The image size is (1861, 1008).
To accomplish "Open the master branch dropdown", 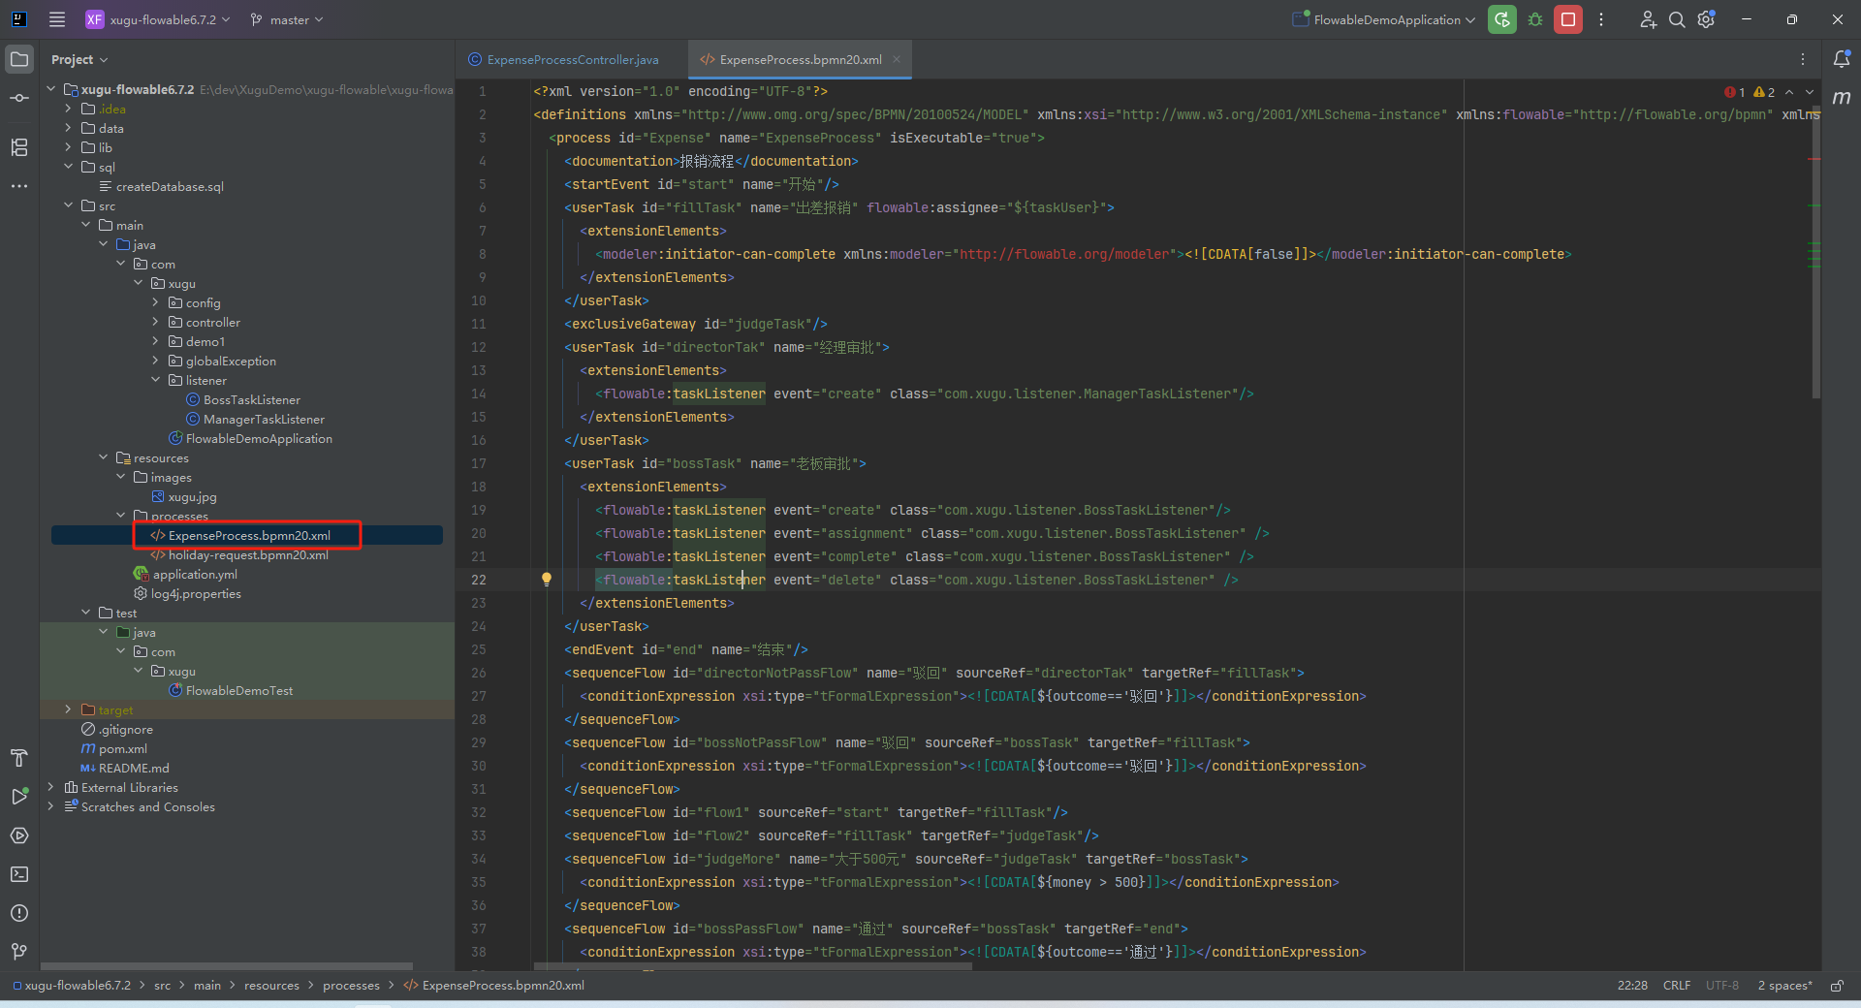I will pyautogui.click(x=287, y=19).
